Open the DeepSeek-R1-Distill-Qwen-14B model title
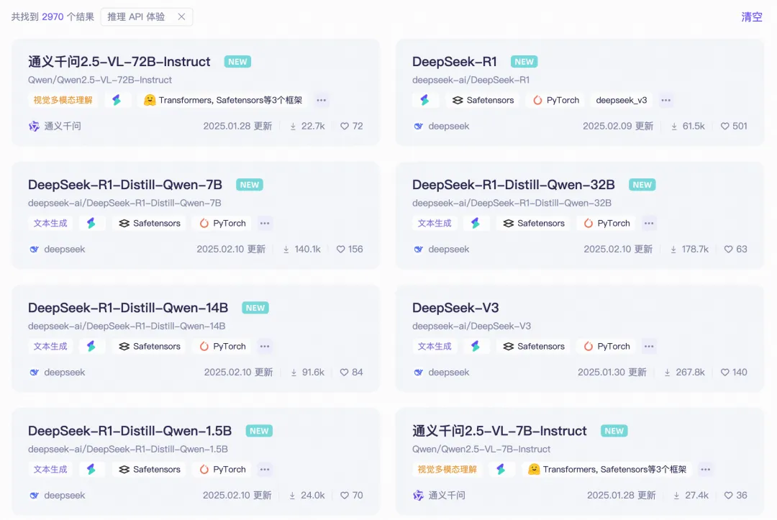This screenshot has height=520, width=777. click(128, 308)
